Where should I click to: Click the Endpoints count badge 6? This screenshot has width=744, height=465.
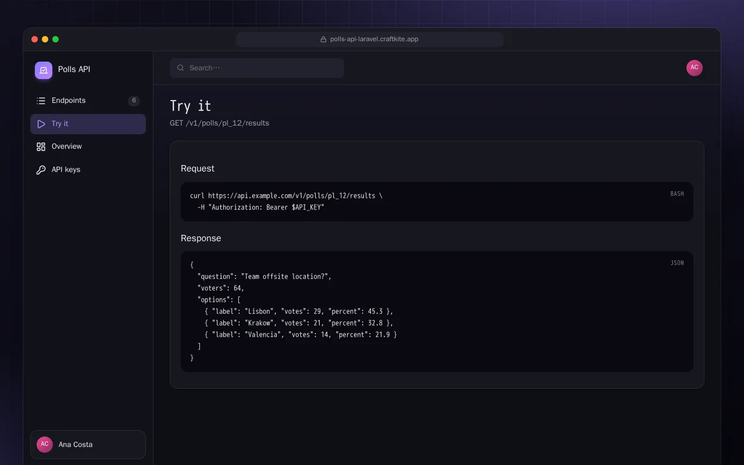pyautogui.click(x=134, y=101)
